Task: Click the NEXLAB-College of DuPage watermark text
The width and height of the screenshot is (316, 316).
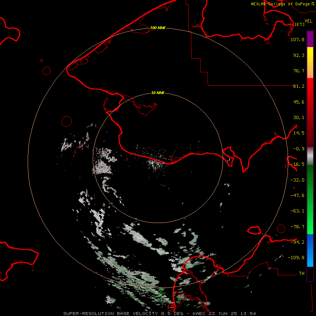Action: pos(282,4)
